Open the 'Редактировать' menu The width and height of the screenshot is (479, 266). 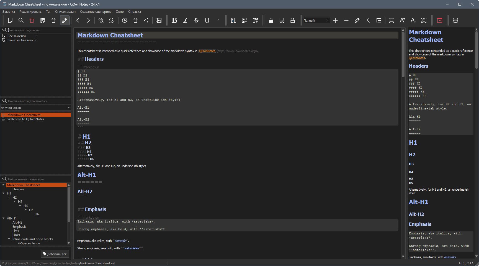30,12
